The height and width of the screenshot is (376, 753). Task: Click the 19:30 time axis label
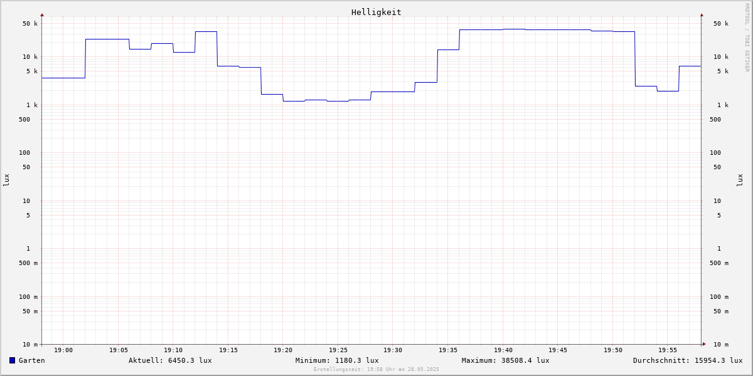[x=393, y=350]
